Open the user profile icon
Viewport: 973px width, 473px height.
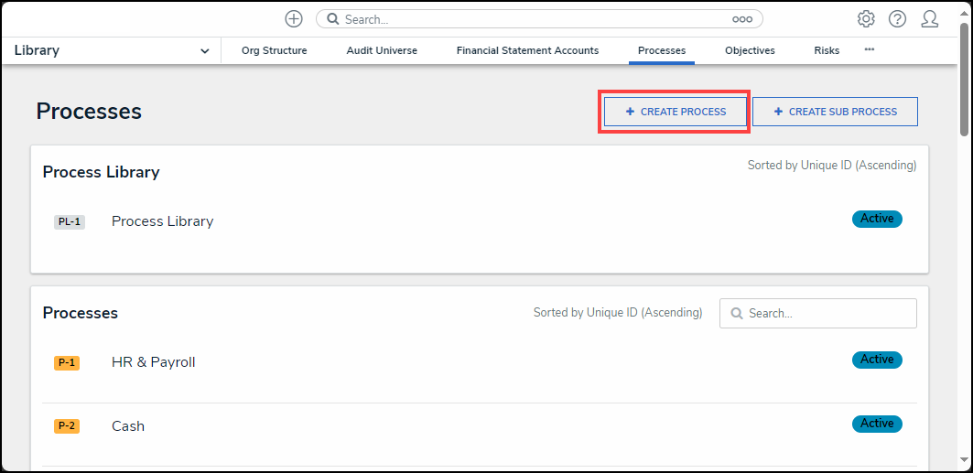coord(930,19)
